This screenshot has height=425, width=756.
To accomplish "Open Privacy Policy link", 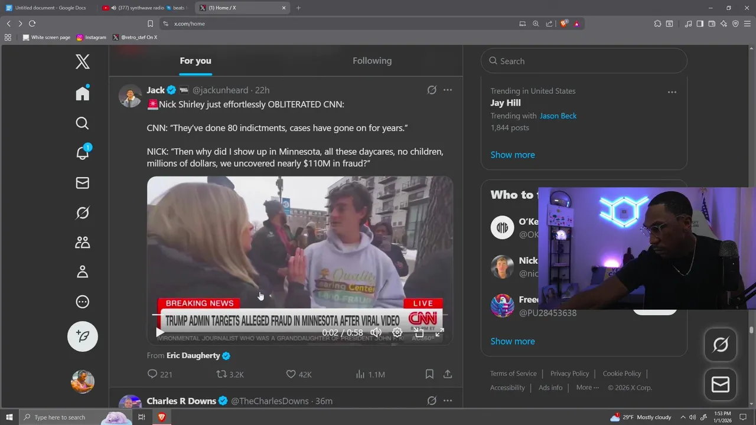I will pyautogui.click(x=569, y=374).
